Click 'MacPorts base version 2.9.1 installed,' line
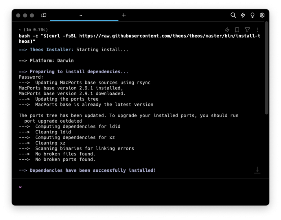281x220 pixels. (x=71, y=88)
